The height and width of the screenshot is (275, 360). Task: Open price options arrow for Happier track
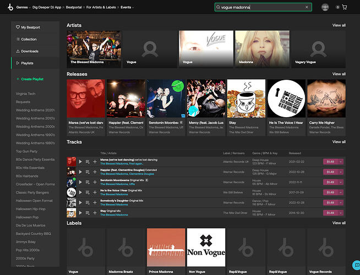point(341,172)
